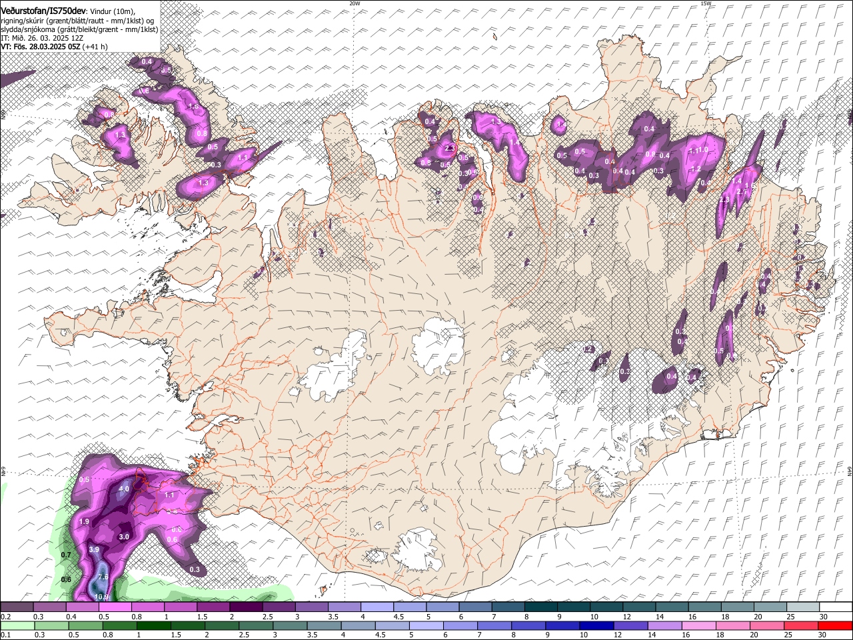The width and height of the screenshot is (853, 640).
Task: Click the '7.6' precipitation value on the map
Action: pyautogui.click(x=103, y=577)
